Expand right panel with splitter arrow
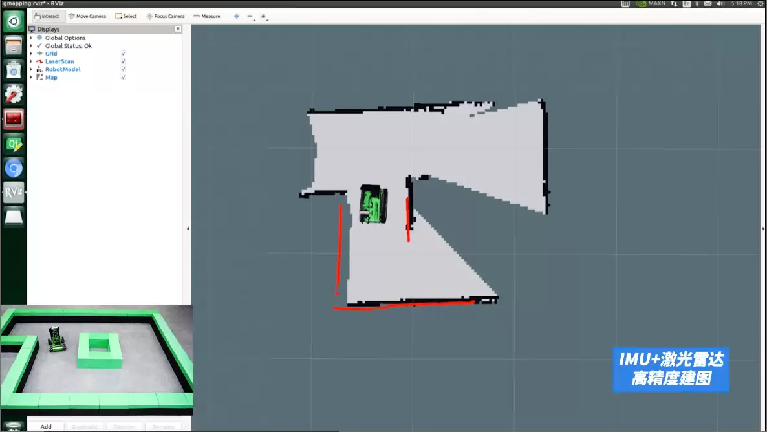Image resolution: width=767 pixels, height=432 pixels. coord(763,228)
